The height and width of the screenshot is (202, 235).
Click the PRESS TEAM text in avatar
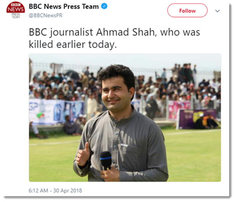click(x=15, y=17)
